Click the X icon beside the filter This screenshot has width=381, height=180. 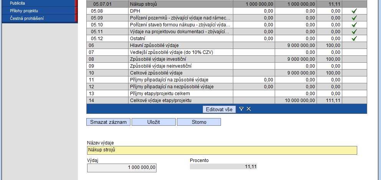tap(249, 109)
